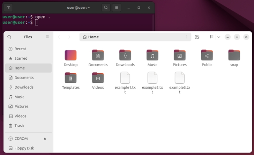This screenshot has height=155, width=254.
Task: Toggle list view layout button
Action: tap(211, 37)
